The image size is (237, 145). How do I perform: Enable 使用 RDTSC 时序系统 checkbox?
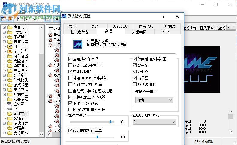pos(70,78)
